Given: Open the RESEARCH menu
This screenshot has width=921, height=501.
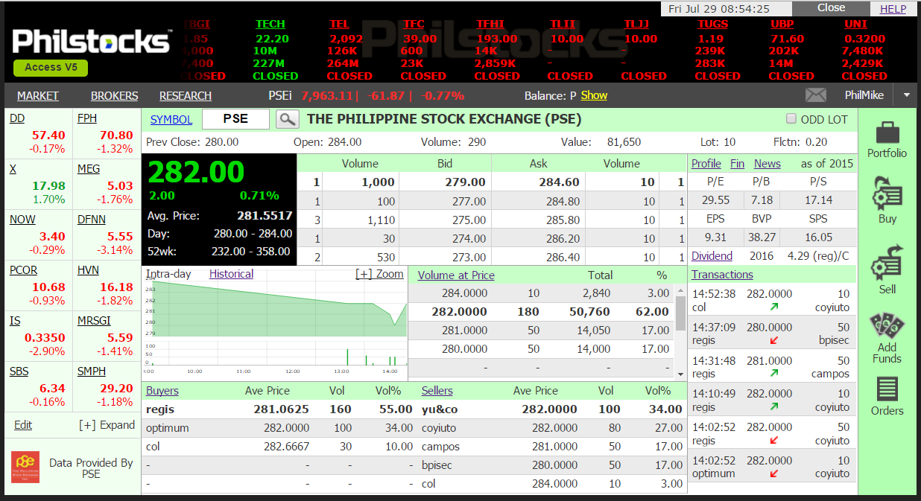Looking at the screenshot, I should (185, 95).
